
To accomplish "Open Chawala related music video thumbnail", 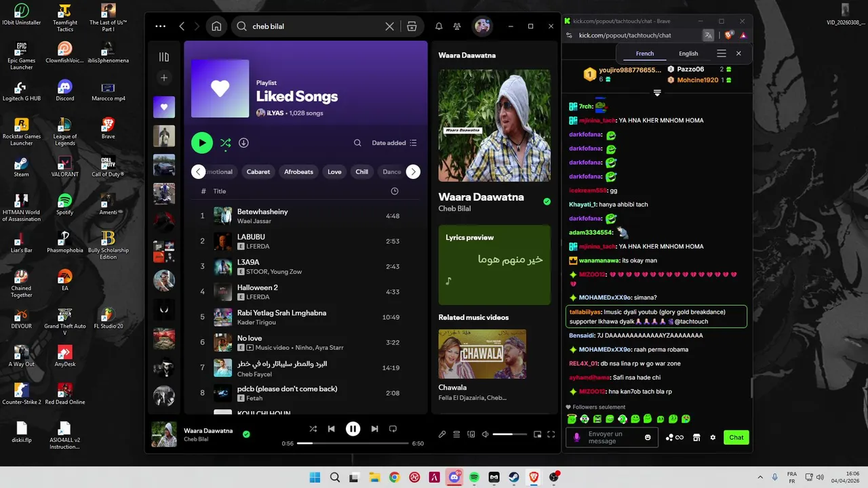I will click(482, 354).
